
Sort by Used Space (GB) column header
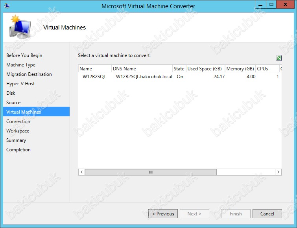click(205, 68)
